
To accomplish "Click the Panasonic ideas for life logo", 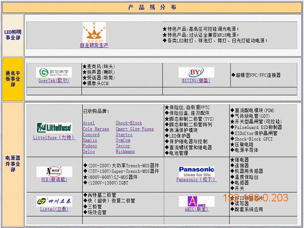I will click(x=196, y=172).
